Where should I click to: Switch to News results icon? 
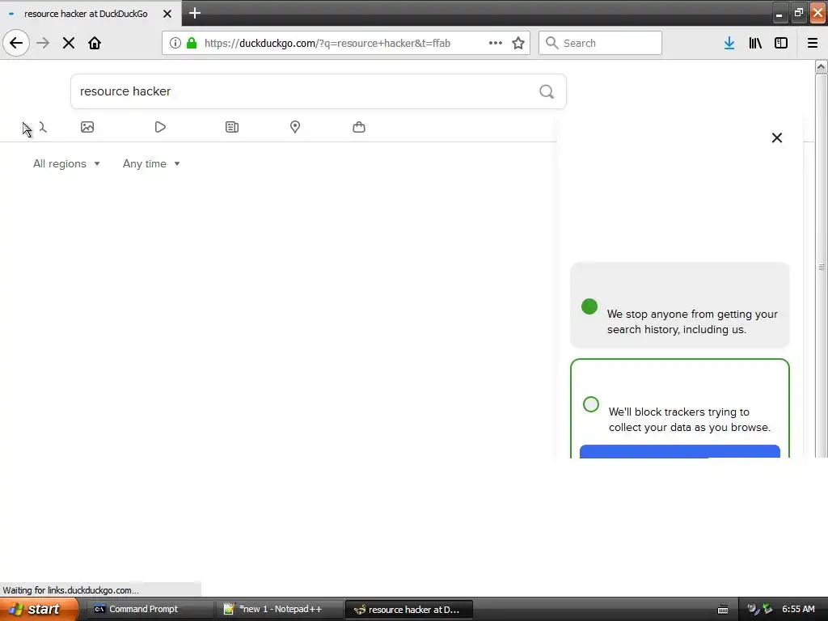232,127
